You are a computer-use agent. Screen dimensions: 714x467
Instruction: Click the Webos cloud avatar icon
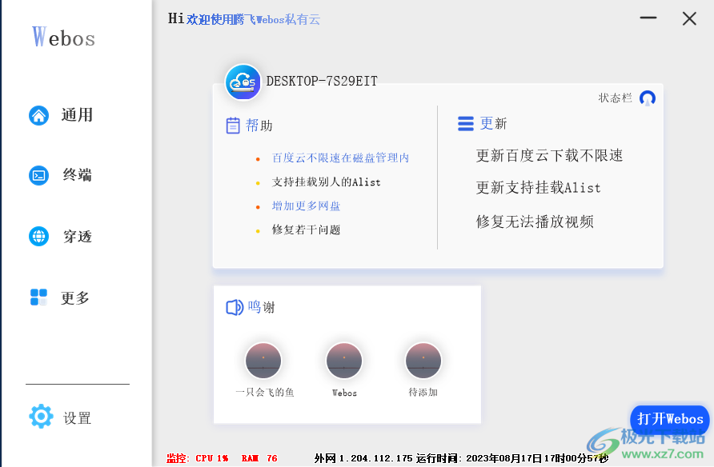click(x=243, y=82)
